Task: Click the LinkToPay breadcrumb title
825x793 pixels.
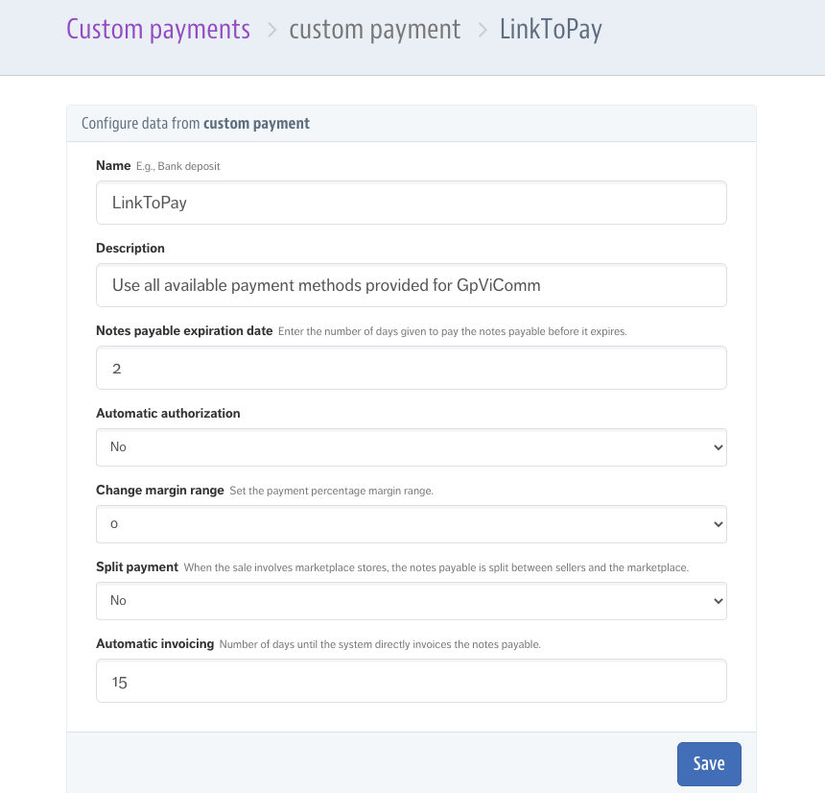Action: [551, 30]
